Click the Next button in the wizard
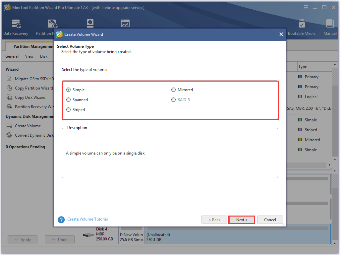 click(x=242, y=220)
